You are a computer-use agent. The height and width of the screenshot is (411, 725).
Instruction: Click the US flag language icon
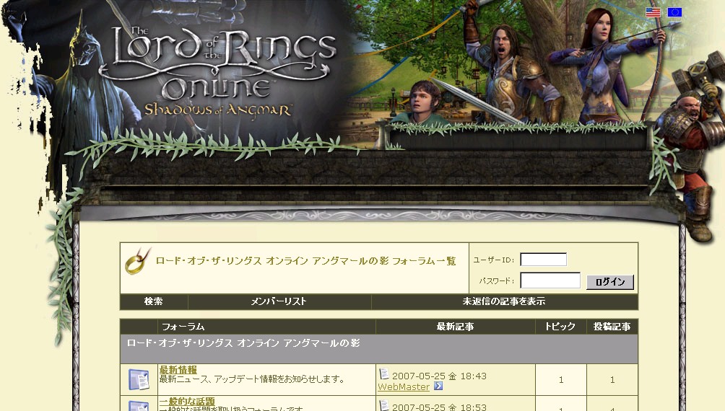tap(653, 12)
